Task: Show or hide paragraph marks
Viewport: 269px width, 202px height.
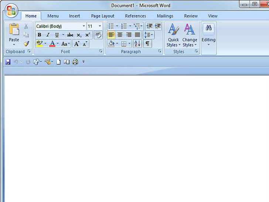Action: point(147,44)
